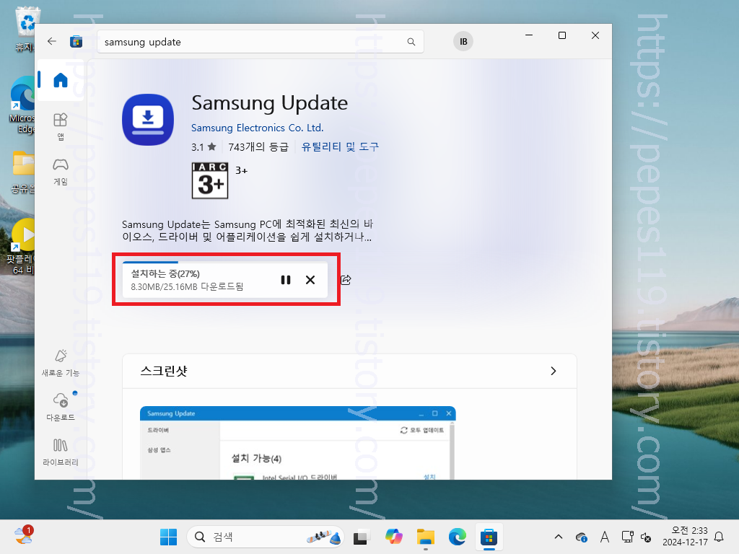Show hidden system tray icons
The image size is (739, 554).
point(559,537)
